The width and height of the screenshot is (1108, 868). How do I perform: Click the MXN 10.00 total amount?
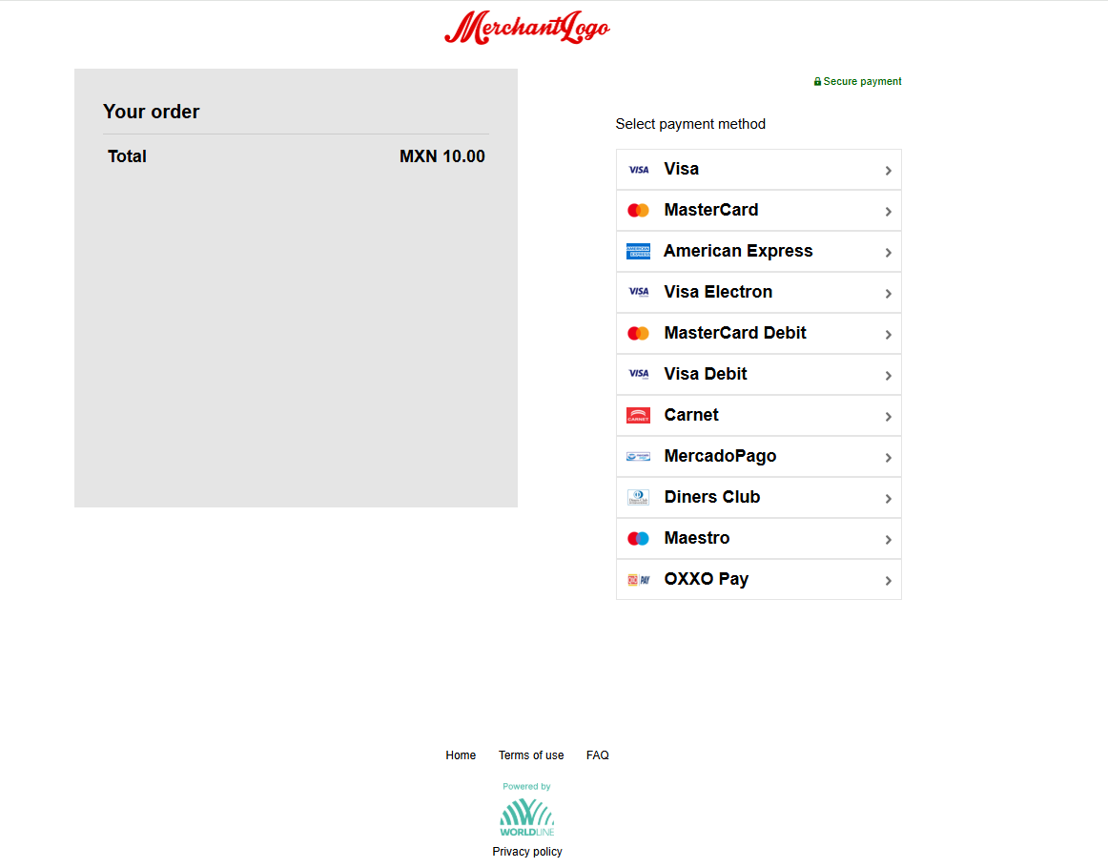coord(442,156)
